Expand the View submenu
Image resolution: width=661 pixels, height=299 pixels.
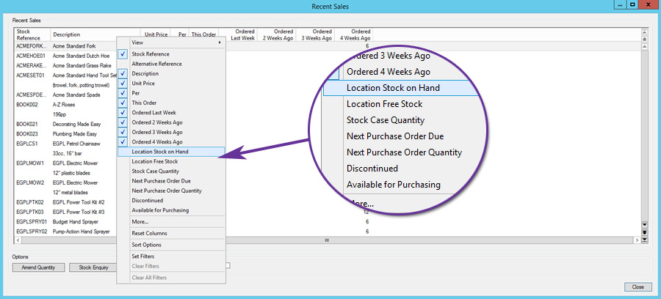171,43
